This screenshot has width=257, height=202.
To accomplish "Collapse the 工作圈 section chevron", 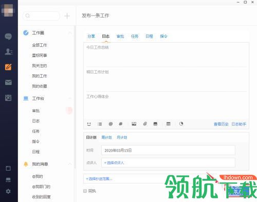I will click(70, 33).
